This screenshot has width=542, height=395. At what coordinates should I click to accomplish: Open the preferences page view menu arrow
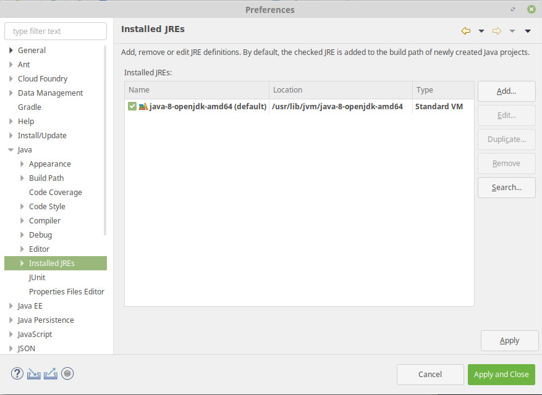pos(528,31)
